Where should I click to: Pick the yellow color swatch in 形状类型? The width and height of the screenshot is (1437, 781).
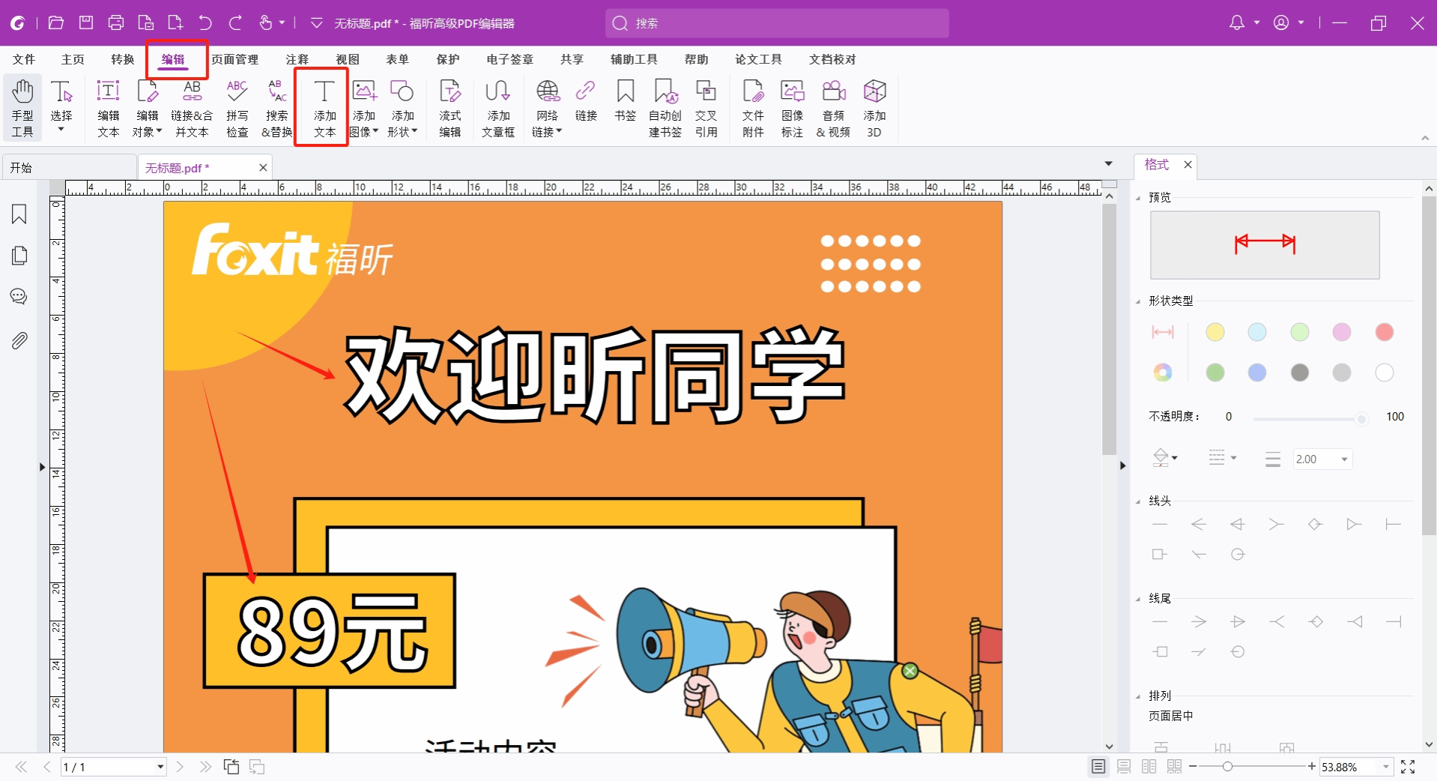[1214, 332]
